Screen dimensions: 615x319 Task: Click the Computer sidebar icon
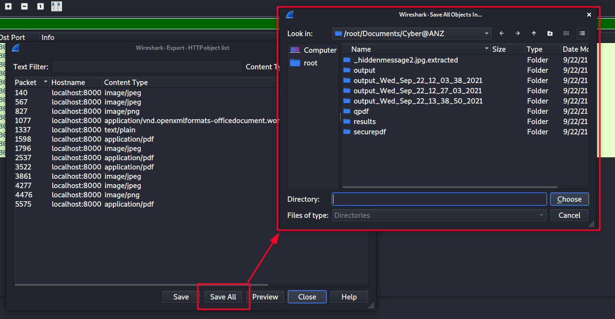pos(295,50)
